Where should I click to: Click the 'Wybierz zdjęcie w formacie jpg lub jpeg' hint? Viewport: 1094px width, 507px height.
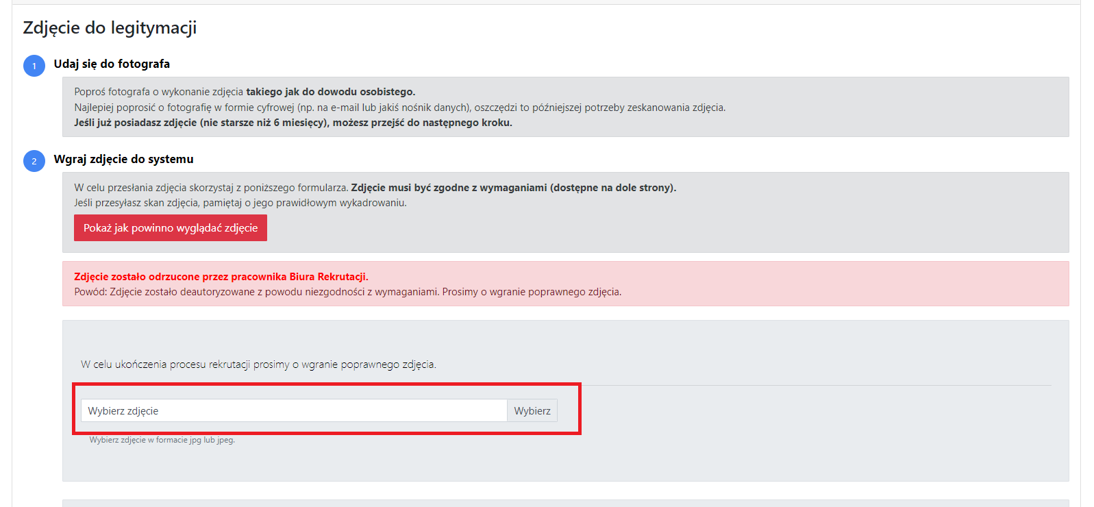tap(162, 440)
